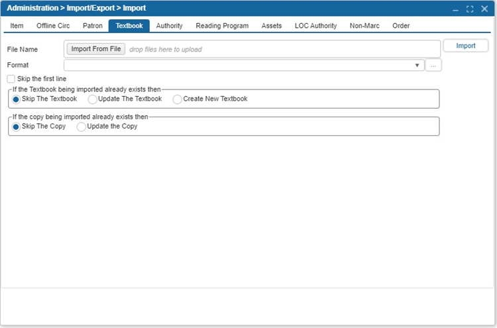Maximize the Import window
Image resolution: width=497 pixels, height=328 pixels.
pos(470,9)
